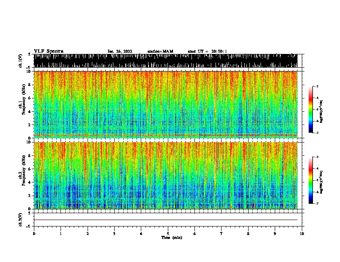Click the "station=MAM" header label
The width and height of the screenshot is (340, 262).
click(x=160, y=51)
